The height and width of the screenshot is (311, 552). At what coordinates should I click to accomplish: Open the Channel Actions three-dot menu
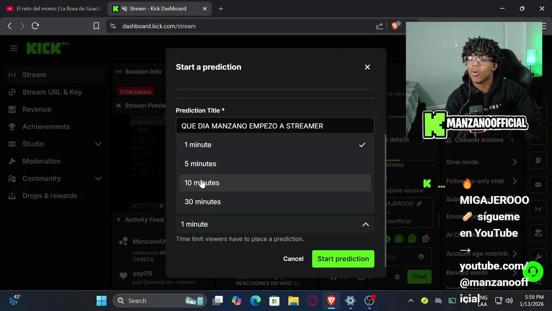coord(513,140)
